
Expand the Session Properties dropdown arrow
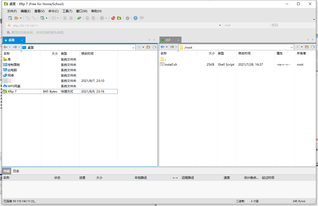(x=46, y=18)
